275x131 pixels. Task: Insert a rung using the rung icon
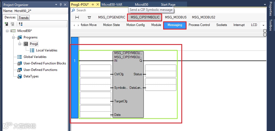pos(77,17)
